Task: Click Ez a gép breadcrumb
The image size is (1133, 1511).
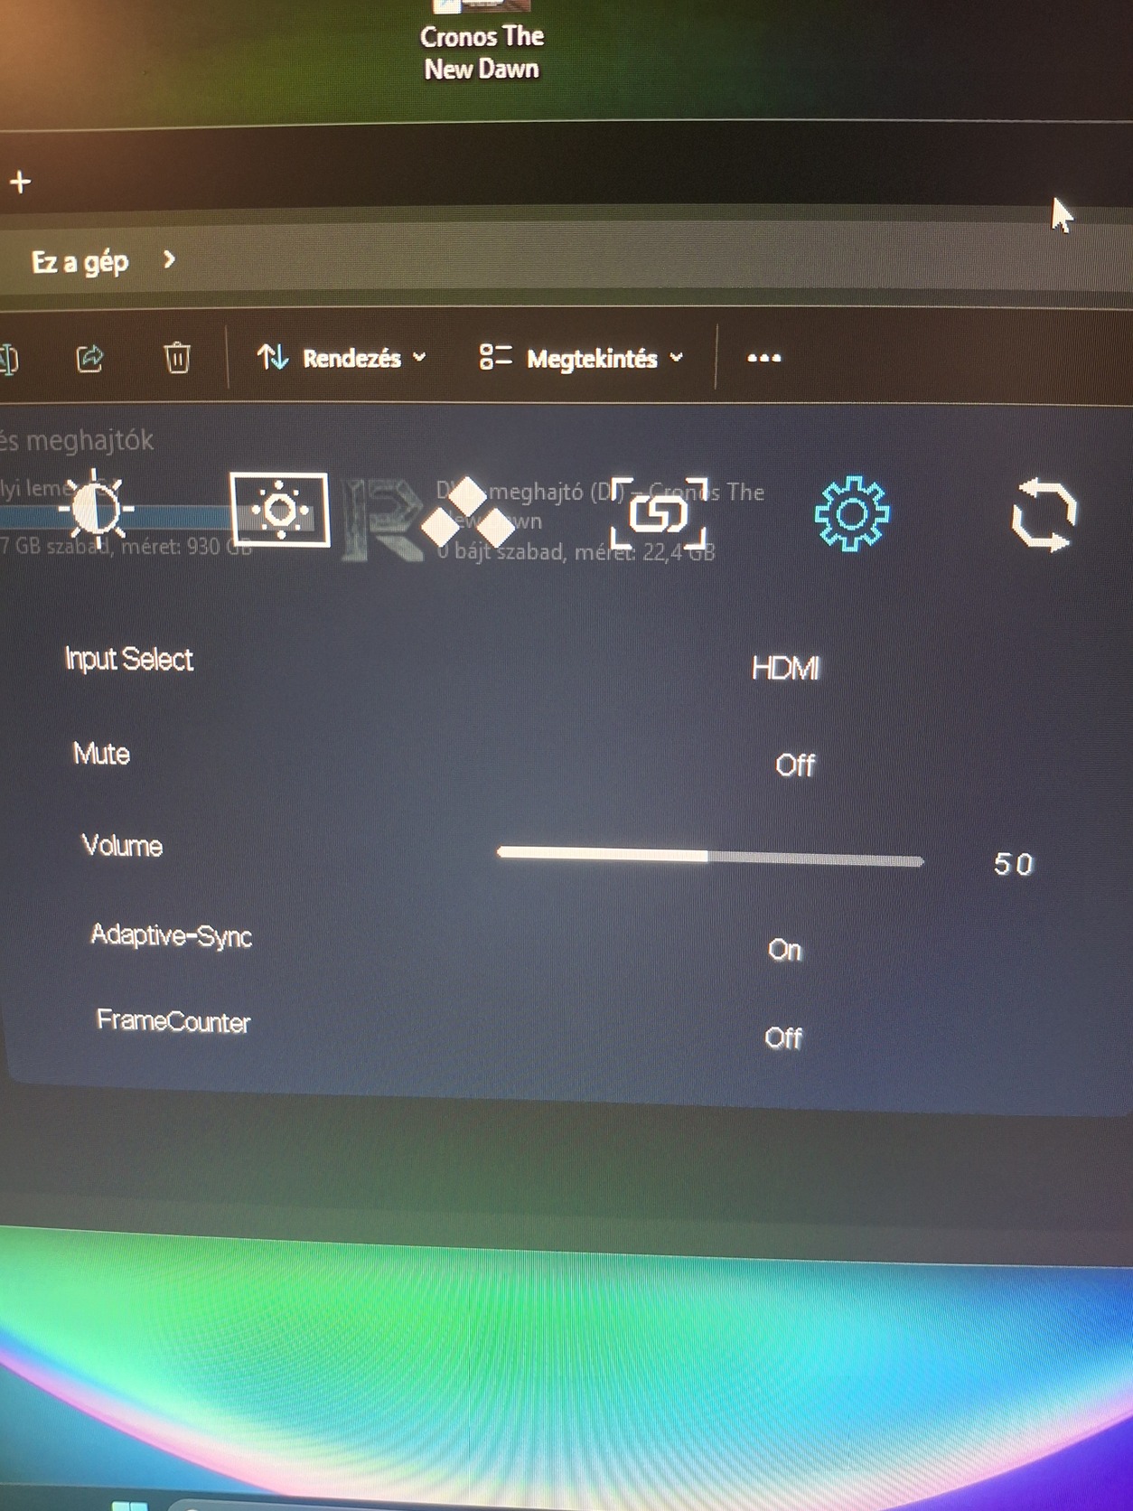Action: point(80,262)
